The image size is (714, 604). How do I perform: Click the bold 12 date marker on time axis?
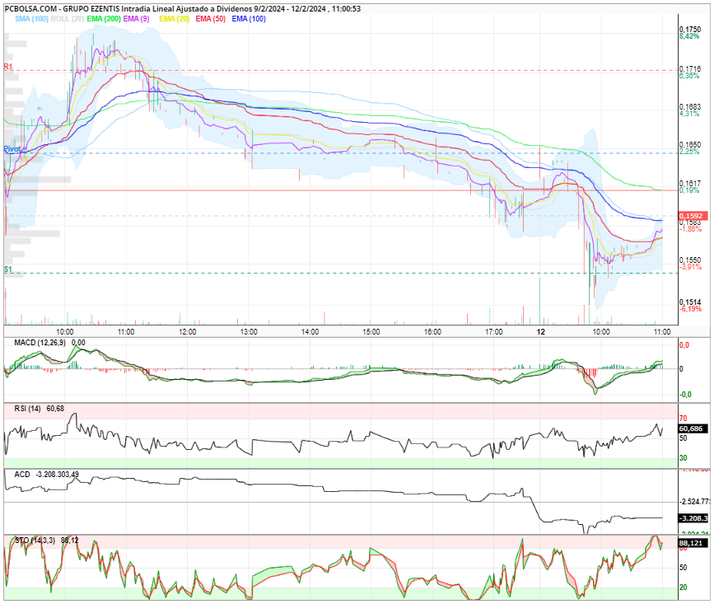[540, 331]
